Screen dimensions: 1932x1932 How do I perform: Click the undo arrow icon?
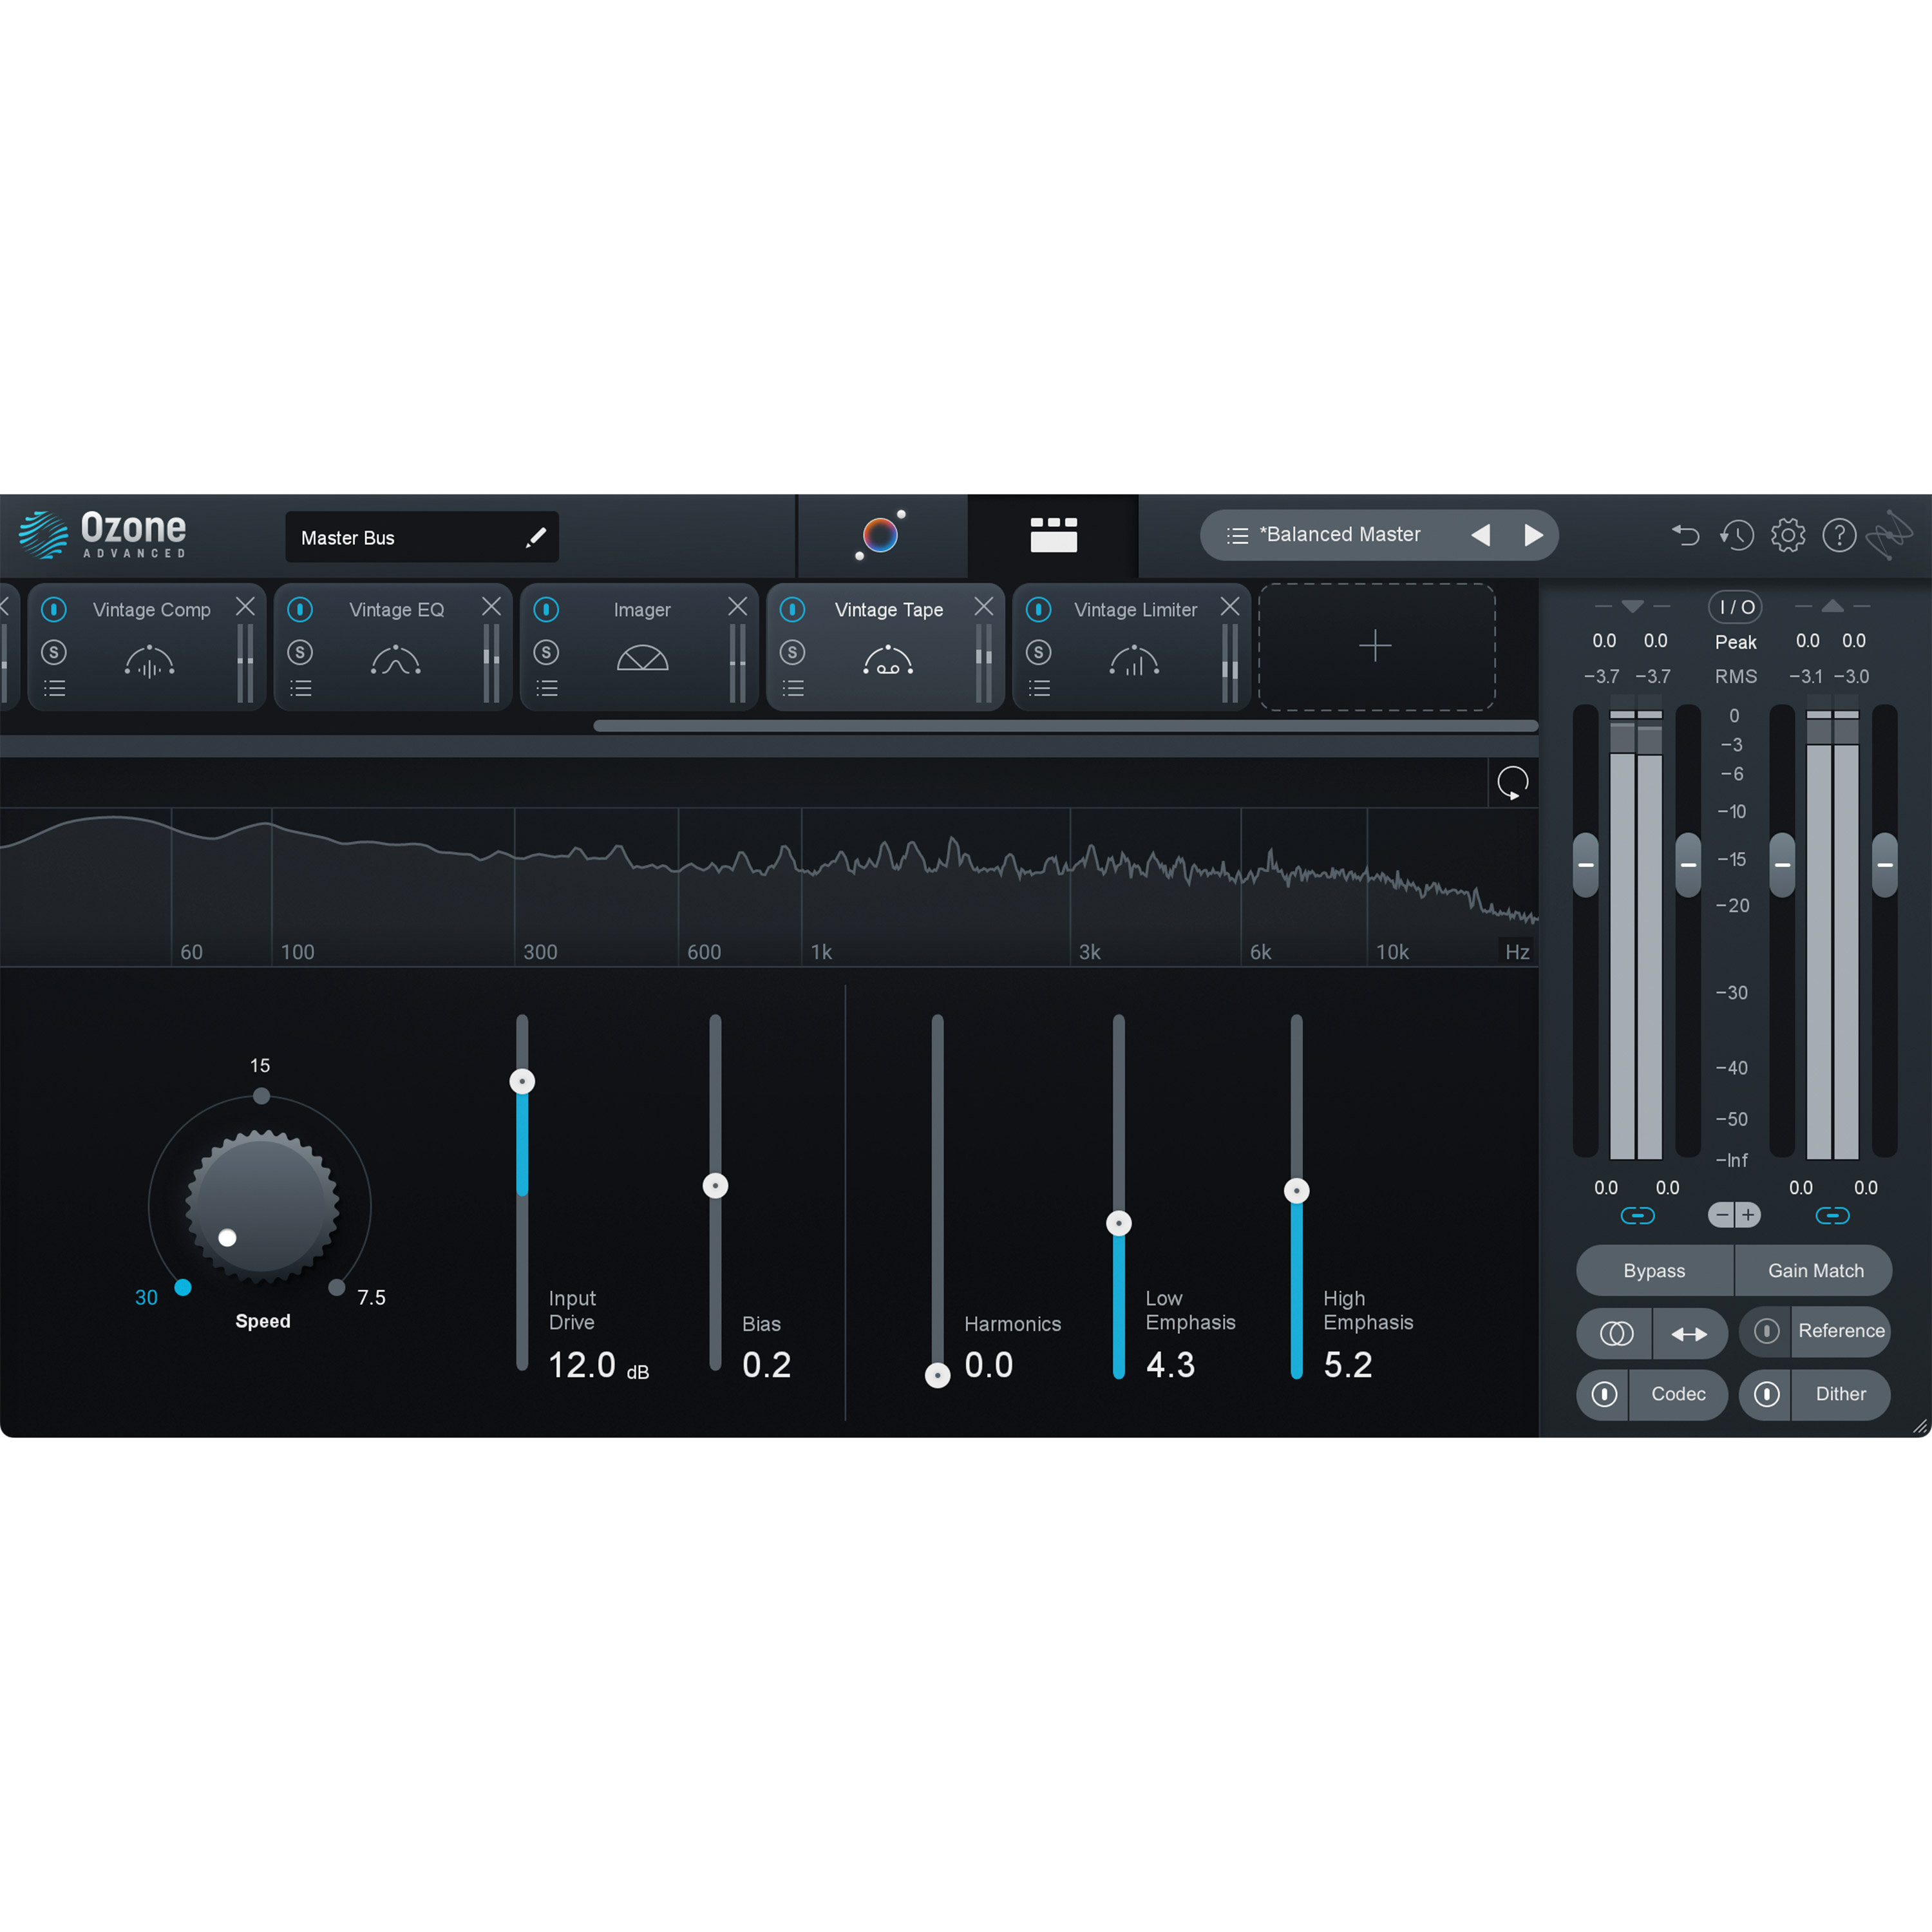(x=1686, y=535)
